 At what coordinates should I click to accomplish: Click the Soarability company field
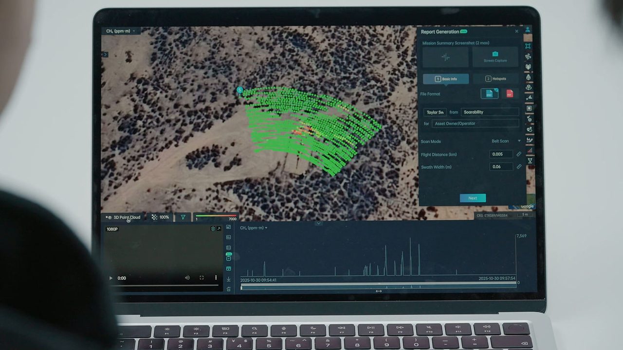click(x=490, y=112)
